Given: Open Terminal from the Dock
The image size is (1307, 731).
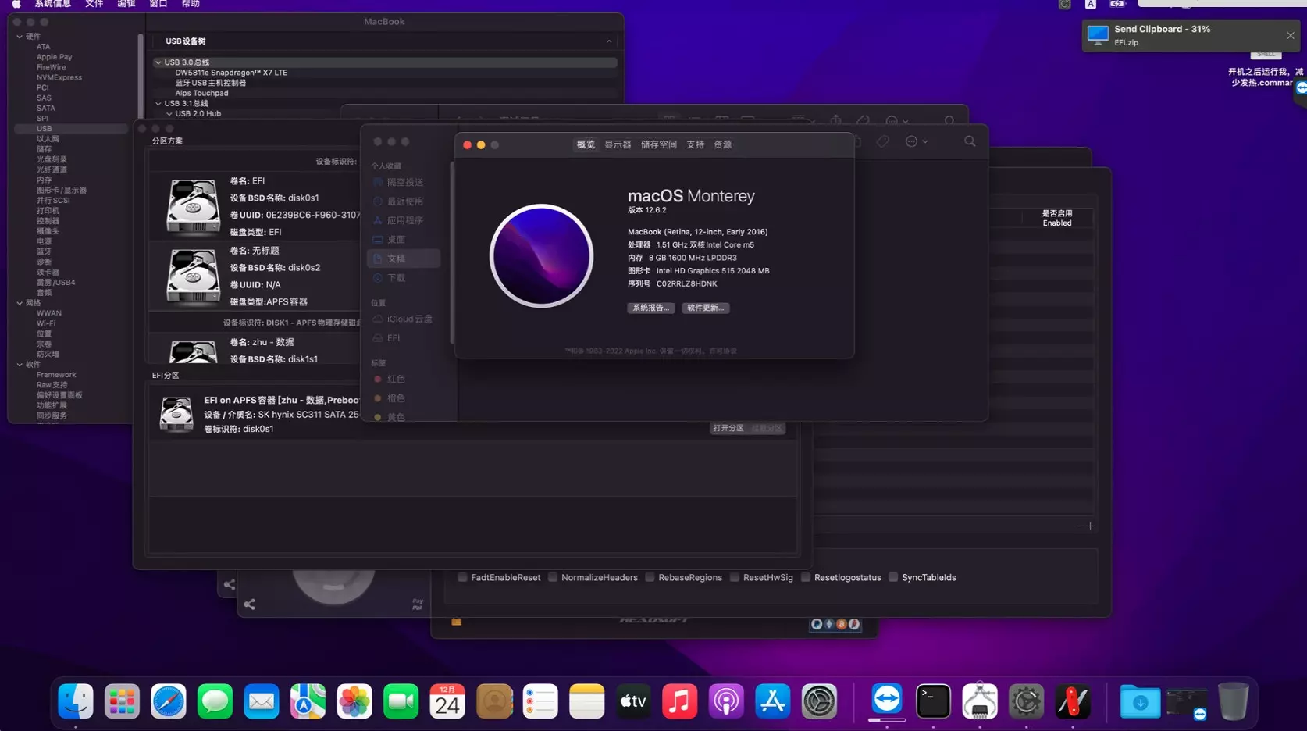Looking at the screenshot, I should (933, 701).
